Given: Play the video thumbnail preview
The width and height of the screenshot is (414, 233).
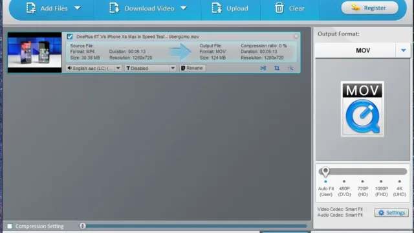Looking at the screenshot, I should tap(34, 52).
